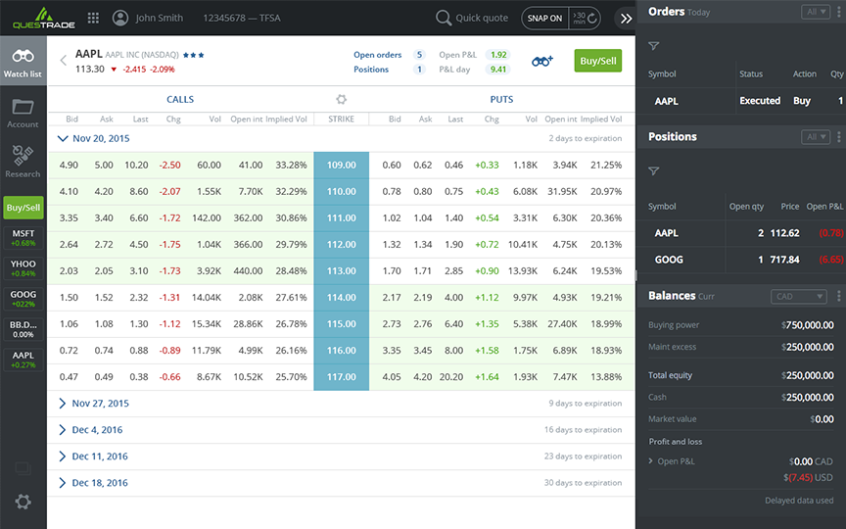Click the Open P&L value 1.92
The width and height of the screenshot is (846, 529).
tap(498, 55)
